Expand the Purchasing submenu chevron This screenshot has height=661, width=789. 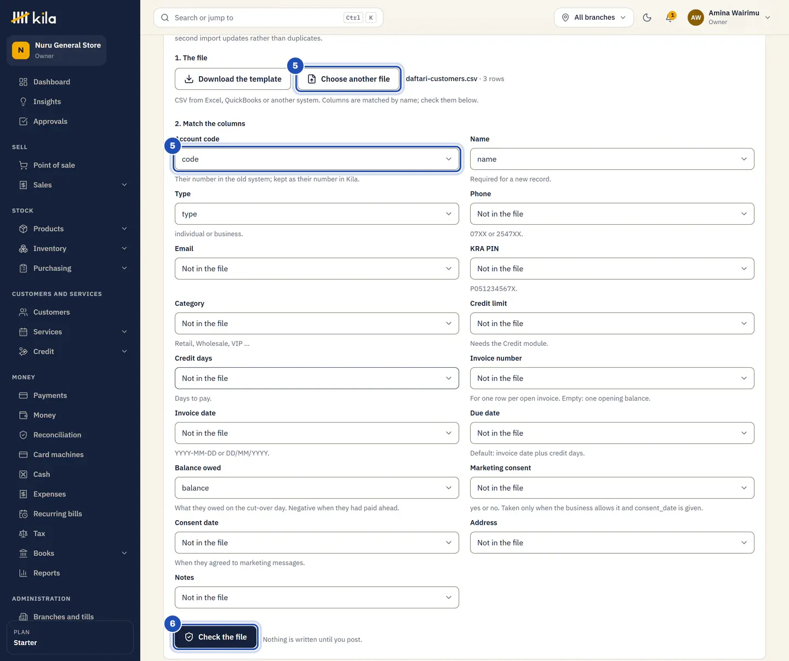point(124,268)
